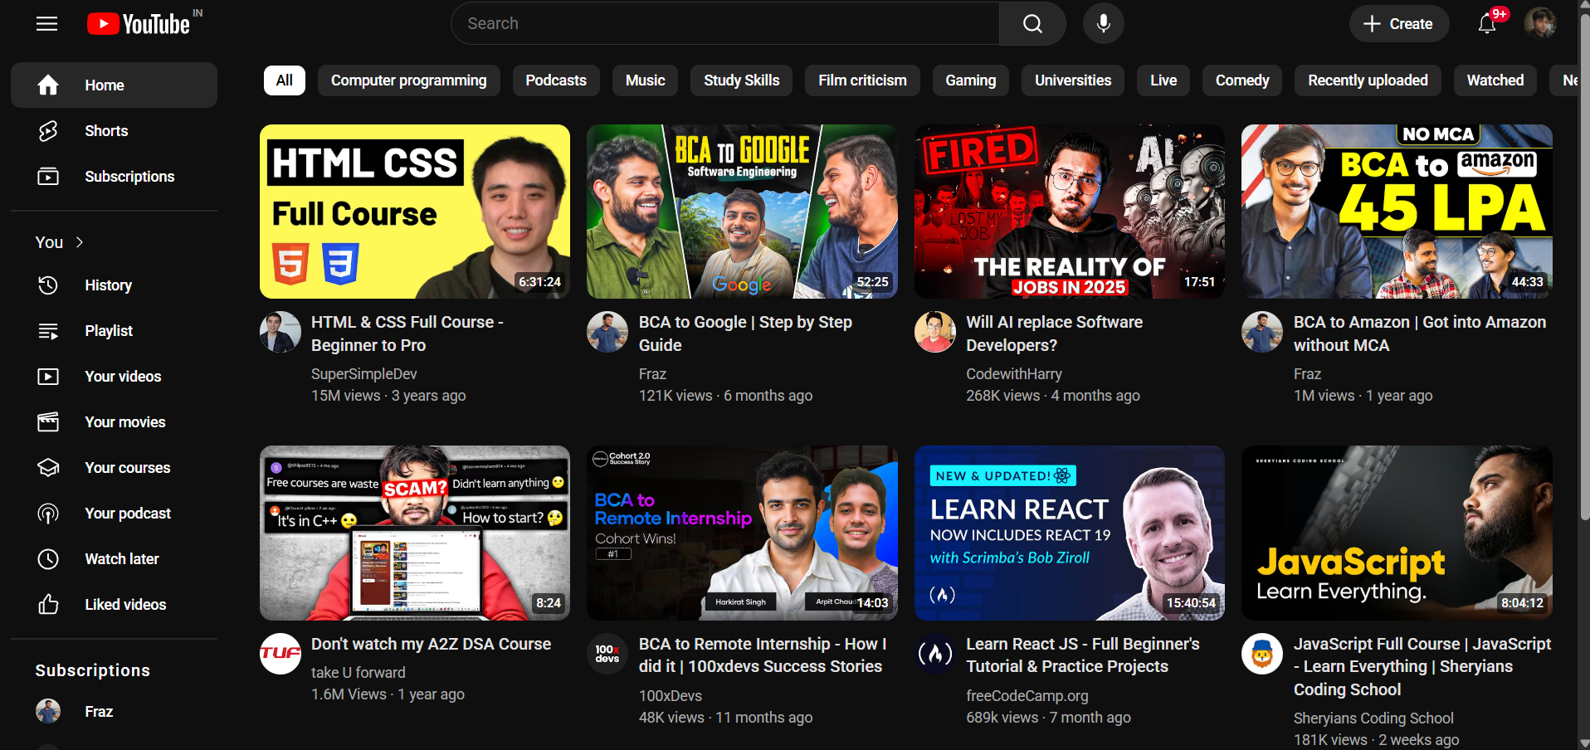Screen dimensions: 1590x750
Task: Open Your courses section
Action: pos(127,467)
